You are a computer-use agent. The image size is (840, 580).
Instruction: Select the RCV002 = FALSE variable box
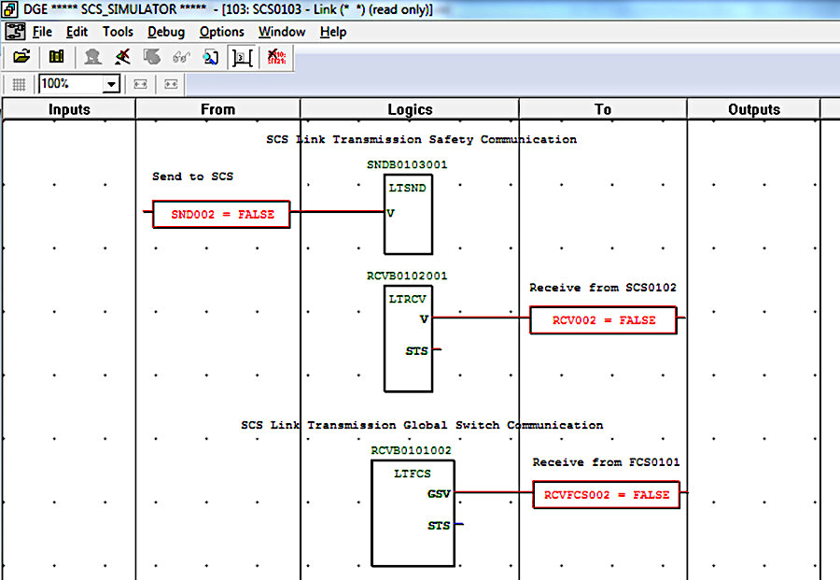click(x=603, y=320)
